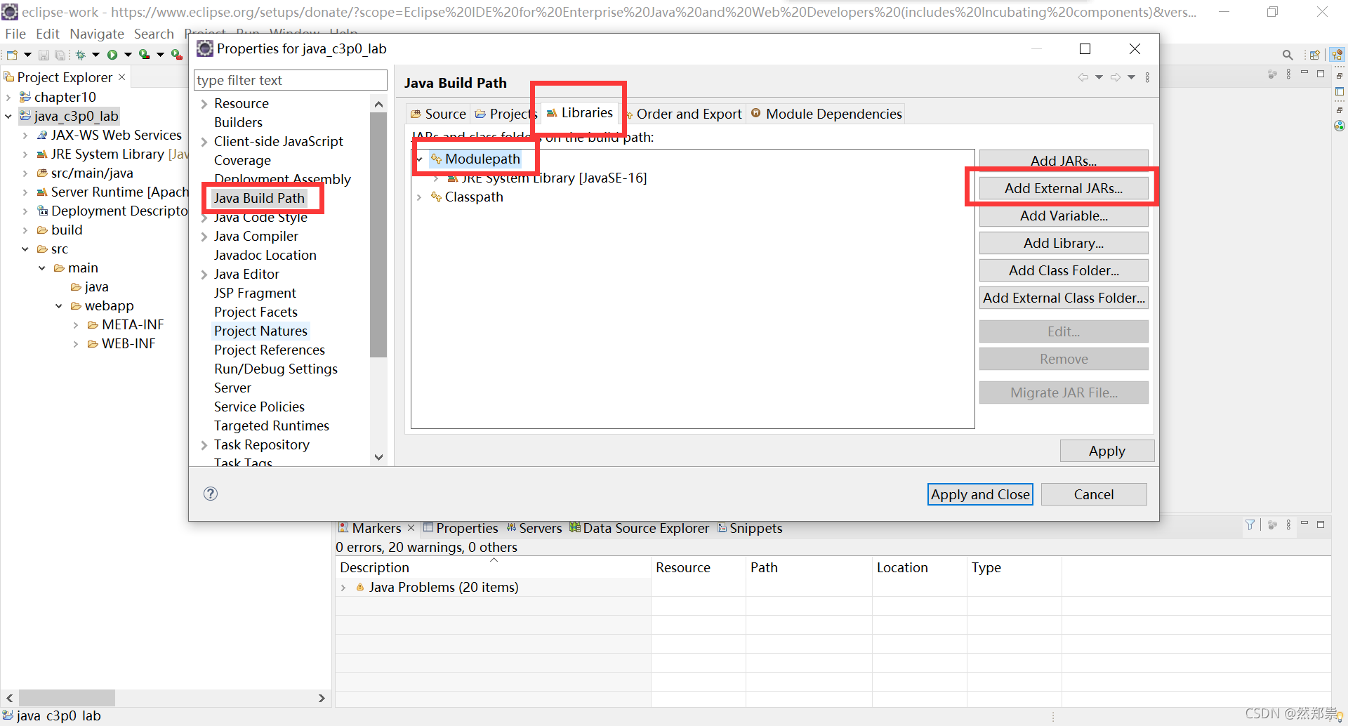This screenshot has width=1348, height=726.
Task: Click the filter icon in the Markers view
Action: [1250, 524]
